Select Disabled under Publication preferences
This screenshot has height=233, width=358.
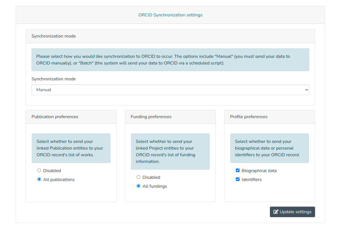pyautogui.click(x=39, y=170)
